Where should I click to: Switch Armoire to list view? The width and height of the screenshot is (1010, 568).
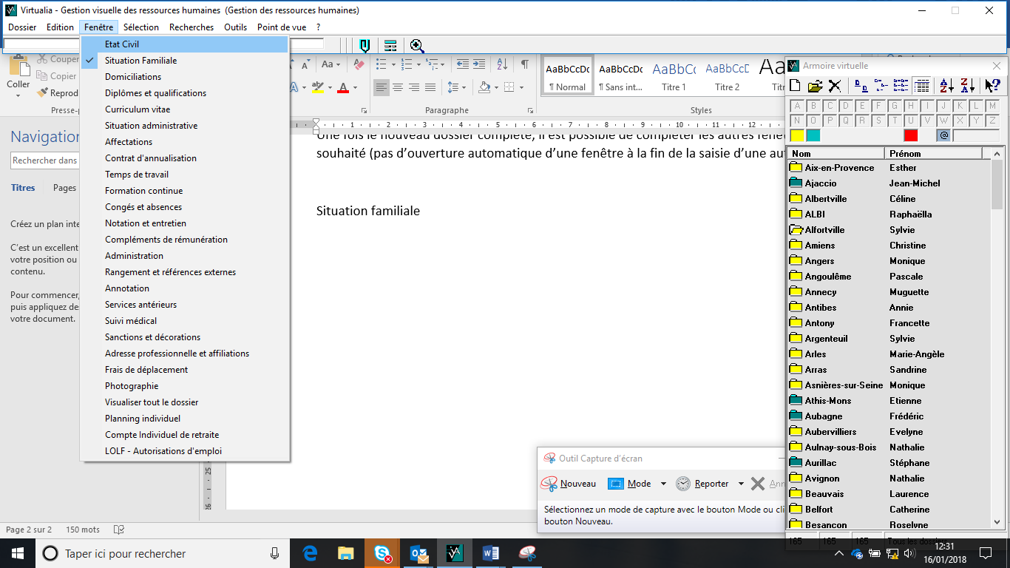tap(901, 86)
